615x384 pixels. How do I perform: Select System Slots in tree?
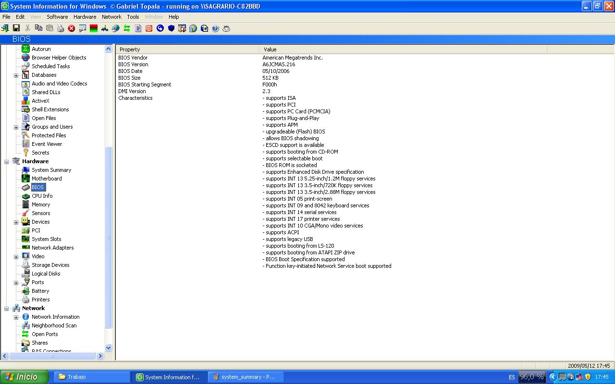point(47,239)
